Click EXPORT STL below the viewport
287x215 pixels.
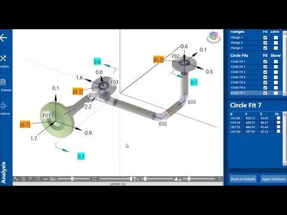(x=118, y=184)
